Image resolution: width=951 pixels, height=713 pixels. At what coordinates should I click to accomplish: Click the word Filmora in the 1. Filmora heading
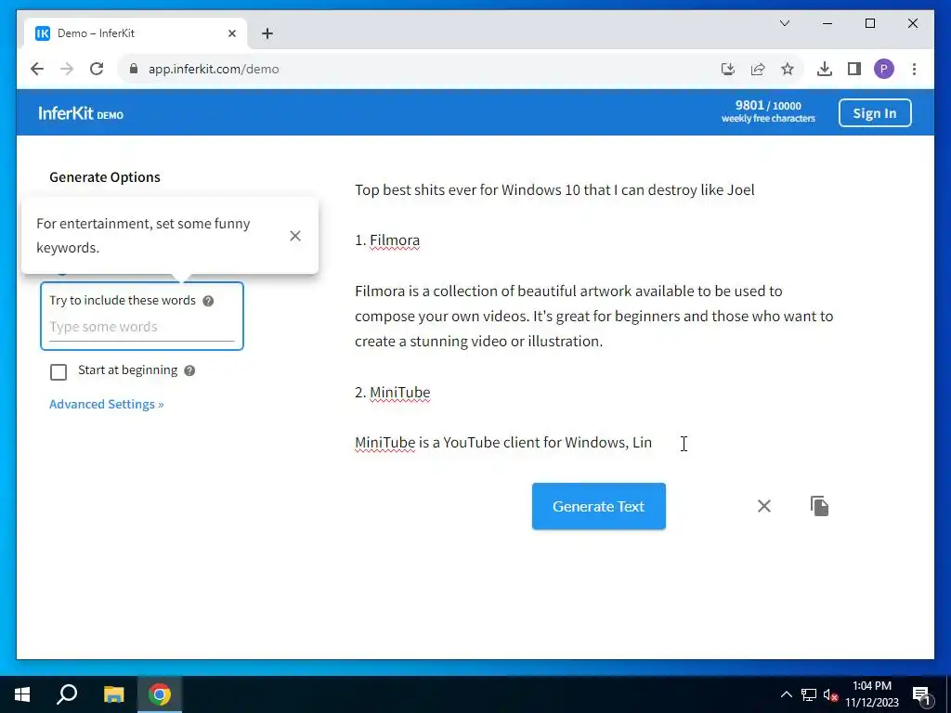point(395,240)
